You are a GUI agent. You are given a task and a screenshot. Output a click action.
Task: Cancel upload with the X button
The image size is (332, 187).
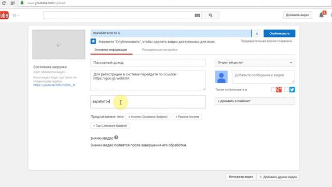click(x=257, y=33)
